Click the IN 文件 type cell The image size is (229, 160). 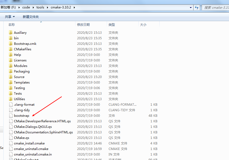pos(114,154)
